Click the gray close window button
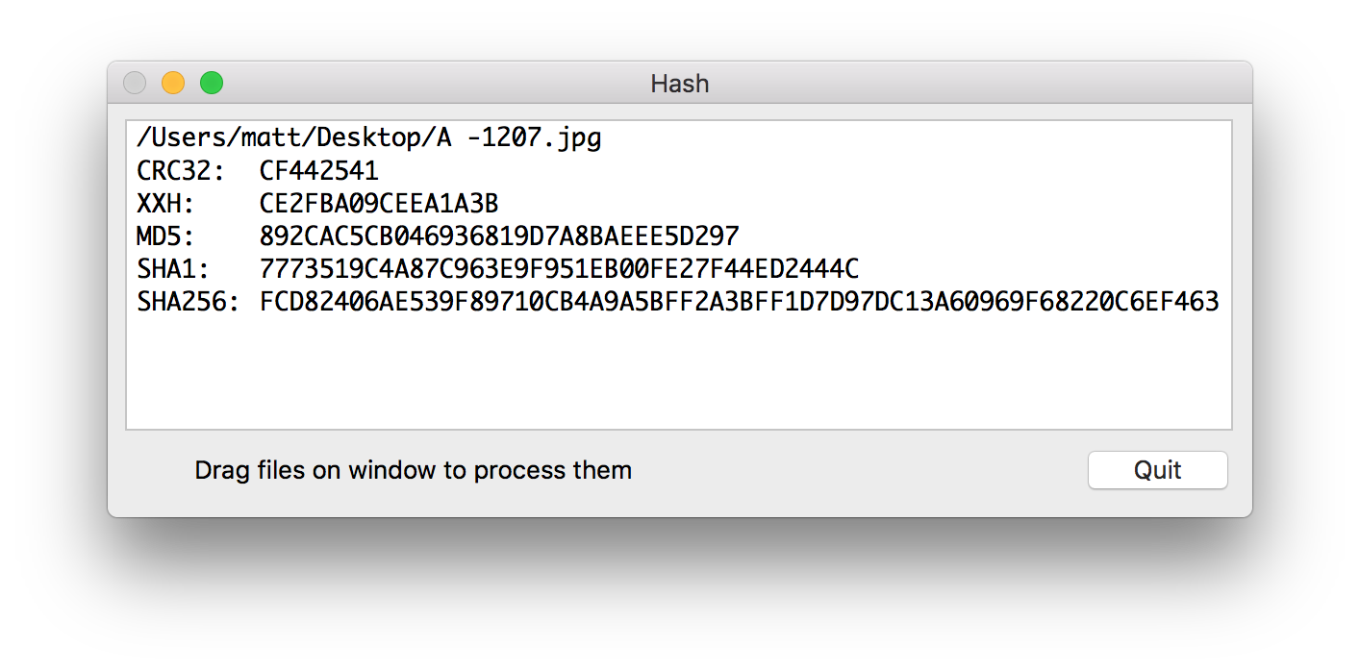Viewport: 1360px width, 671px height. (135, 84)
